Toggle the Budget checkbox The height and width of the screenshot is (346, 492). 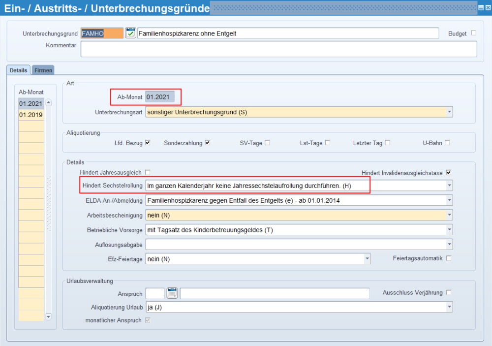474,33
